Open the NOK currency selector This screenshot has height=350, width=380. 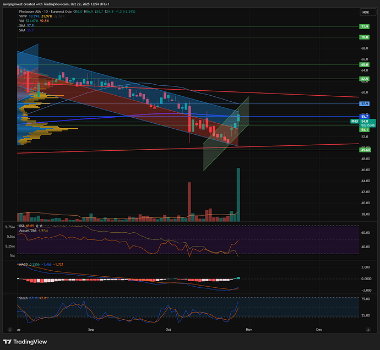pos(365,12)
